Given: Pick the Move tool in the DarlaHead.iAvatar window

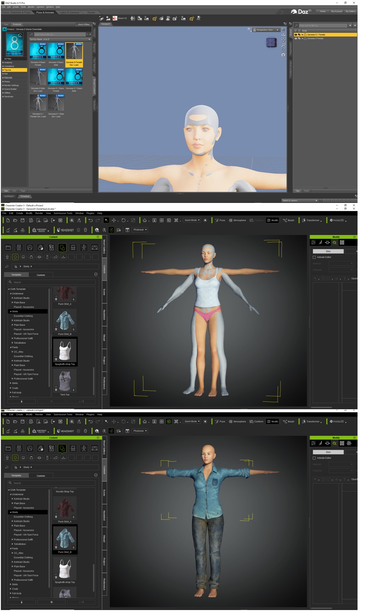Looking at the screenshot, I should pos(114,220).
